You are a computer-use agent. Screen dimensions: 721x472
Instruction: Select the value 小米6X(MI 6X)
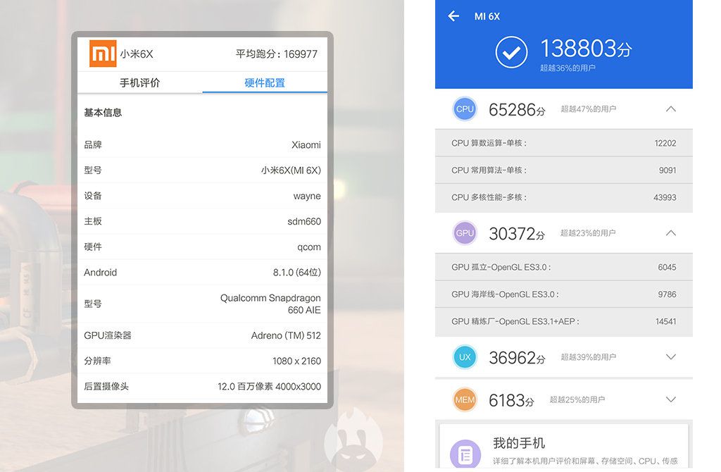[291, 170]
